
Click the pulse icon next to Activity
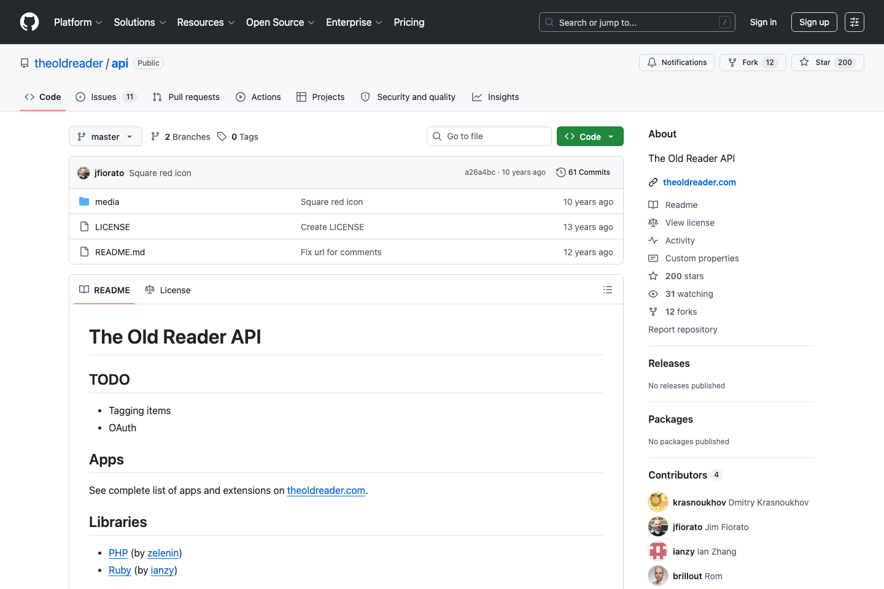click(653, 241)
